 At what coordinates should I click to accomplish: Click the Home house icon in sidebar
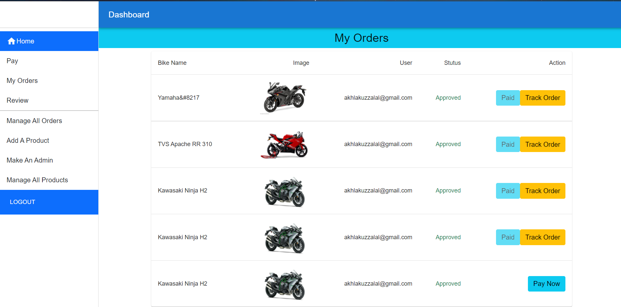pos(12,41)
